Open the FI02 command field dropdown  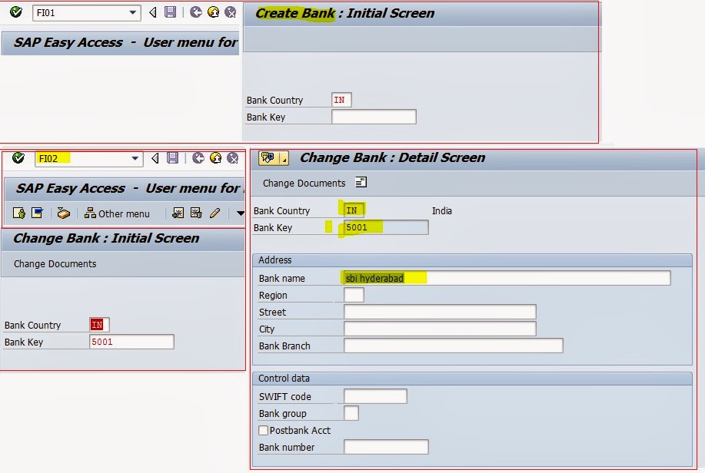tap(135, 158)
